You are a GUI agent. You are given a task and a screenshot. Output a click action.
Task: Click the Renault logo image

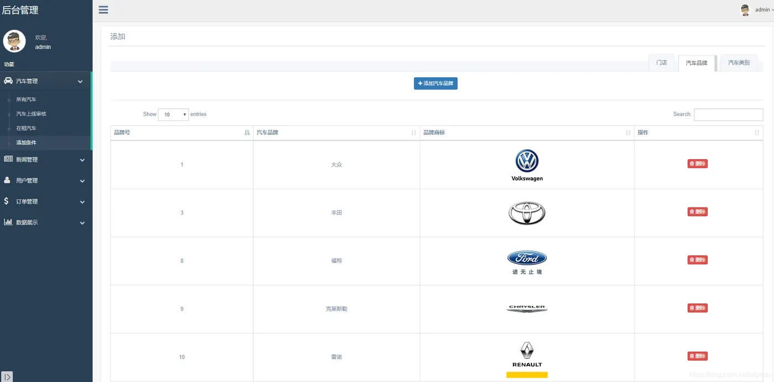(x=527, y=359)
